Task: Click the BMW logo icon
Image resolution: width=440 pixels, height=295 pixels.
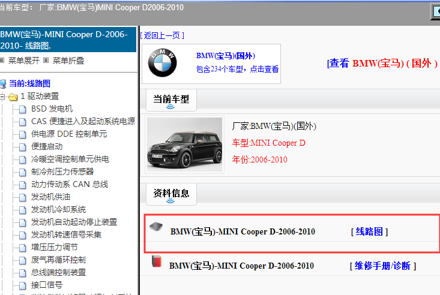Action: click(162, 63)
